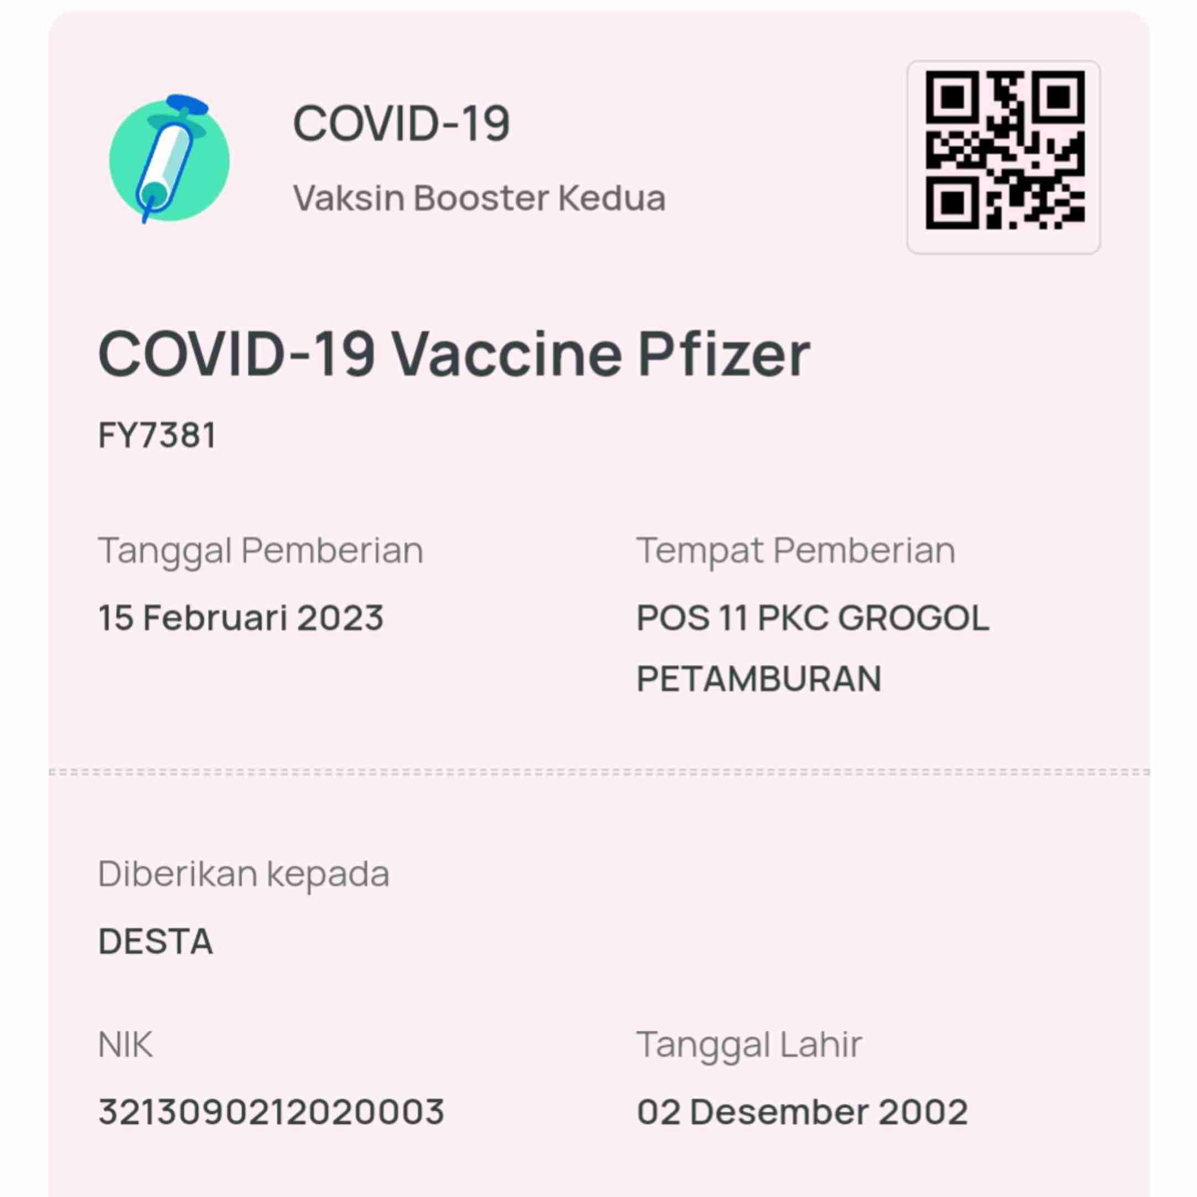Select the COVID-19 heading text
Image resolution: width=1197 pixels, height=1197 pixels.
(x=402, y=123)
